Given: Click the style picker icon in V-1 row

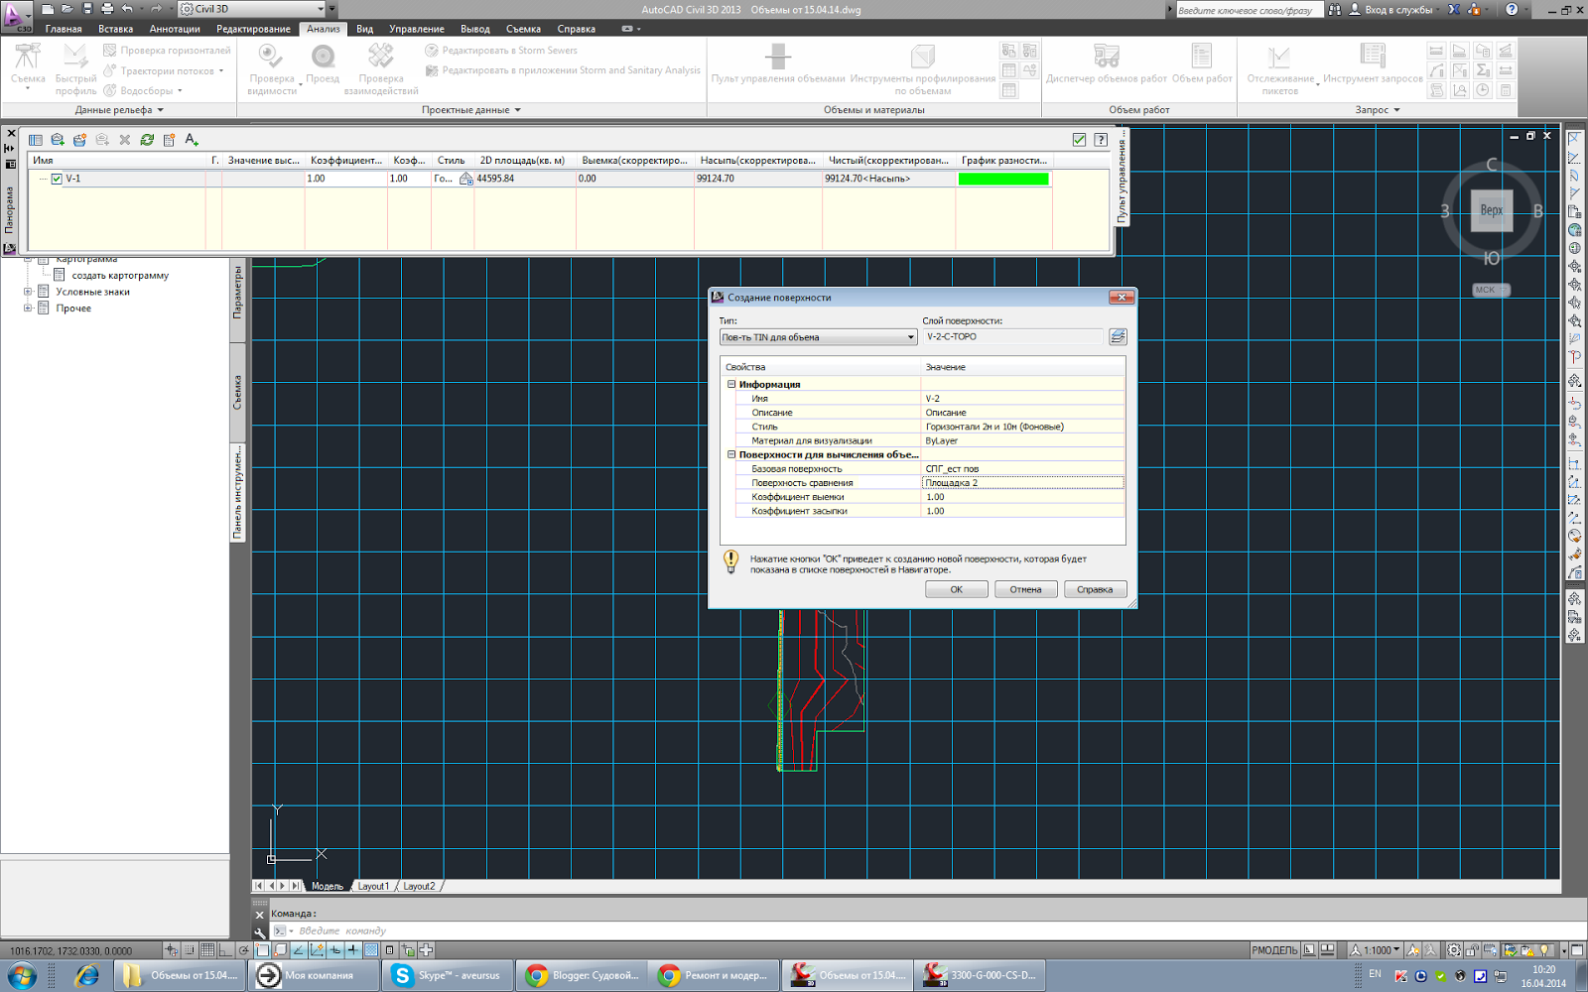Looking at the screenshot, I should (x=465, y=180).
